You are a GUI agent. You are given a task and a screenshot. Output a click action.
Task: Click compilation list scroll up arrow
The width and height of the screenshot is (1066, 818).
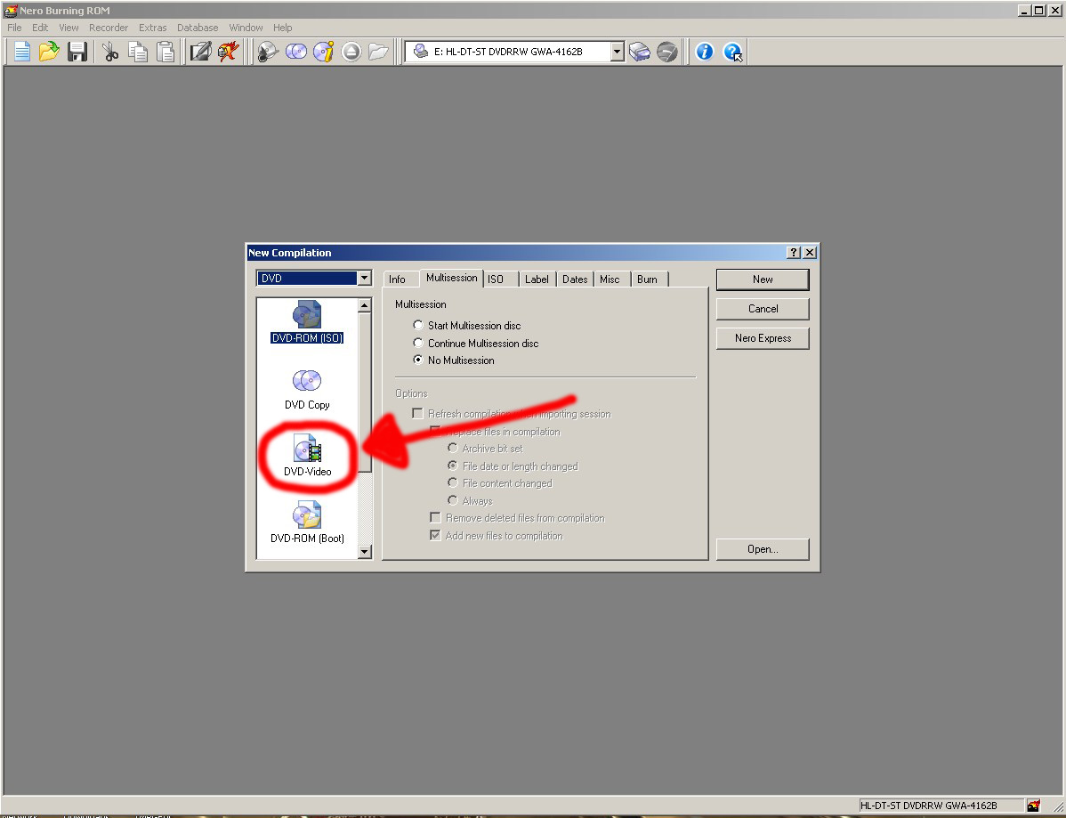click(365, 305)
